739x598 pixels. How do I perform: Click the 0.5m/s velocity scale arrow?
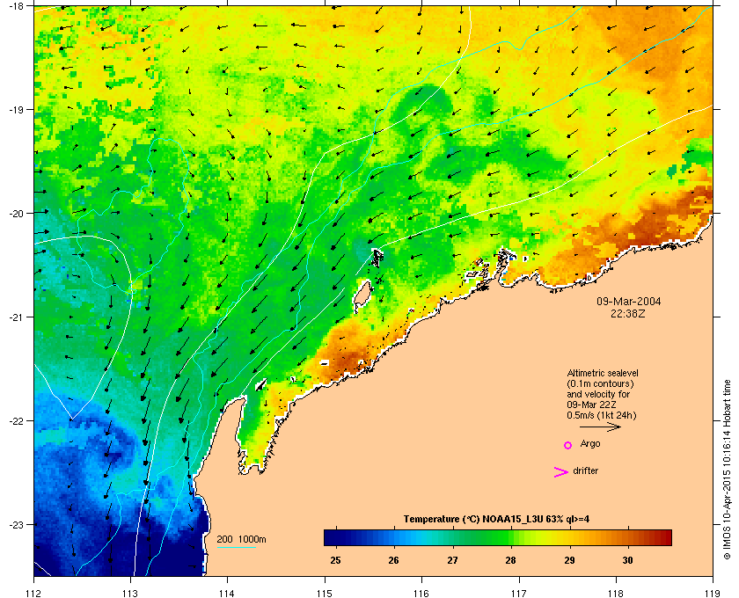point(600,427)
